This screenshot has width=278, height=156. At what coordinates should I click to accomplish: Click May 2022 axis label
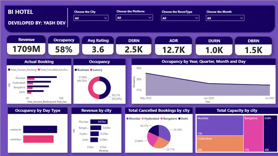[x=146, y=98]
